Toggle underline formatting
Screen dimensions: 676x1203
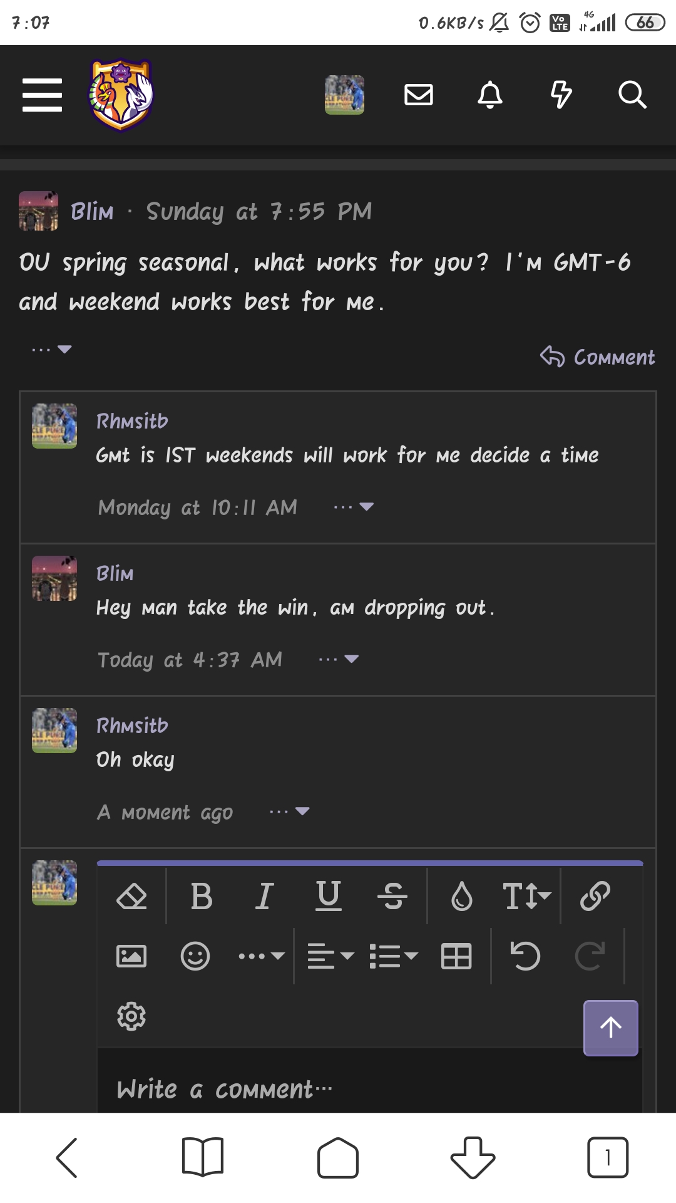pos(329,896)
